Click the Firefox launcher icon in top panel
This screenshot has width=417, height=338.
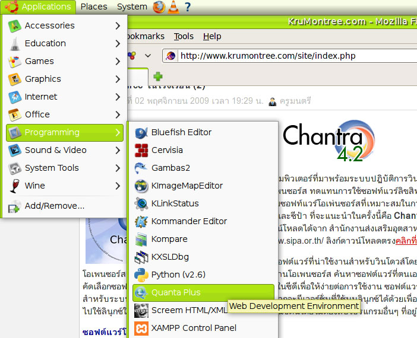(159, 7)
